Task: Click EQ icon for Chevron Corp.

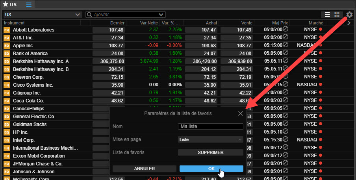Action: tap(7, 77)
